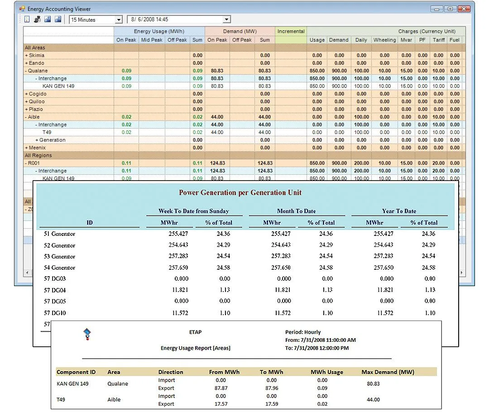Collapse the R001 region row

coord(27,163)
